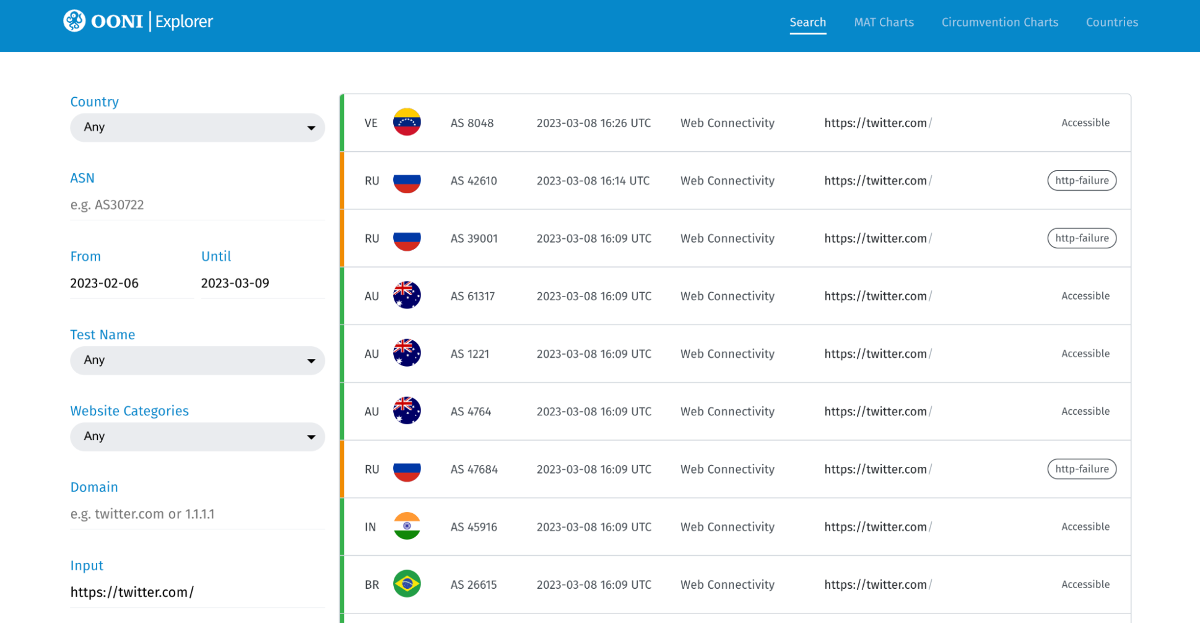Screen dimensions: 1200x623
Task: Click the Venezuela flag icon
Action: tap(406, 122)
